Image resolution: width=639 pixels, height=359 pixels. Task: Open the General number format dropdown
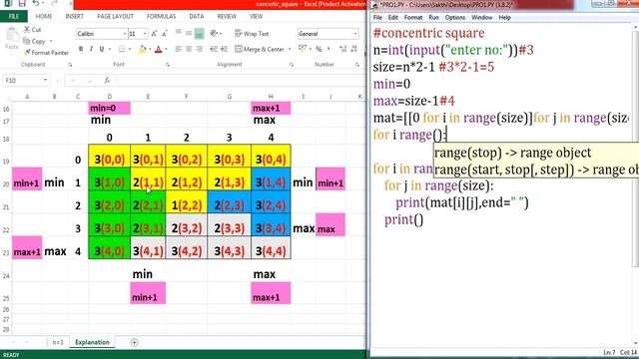[355, 34]
